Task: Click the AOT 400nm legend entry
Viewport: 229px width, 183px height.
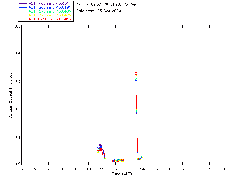Action: click(45, 3)
